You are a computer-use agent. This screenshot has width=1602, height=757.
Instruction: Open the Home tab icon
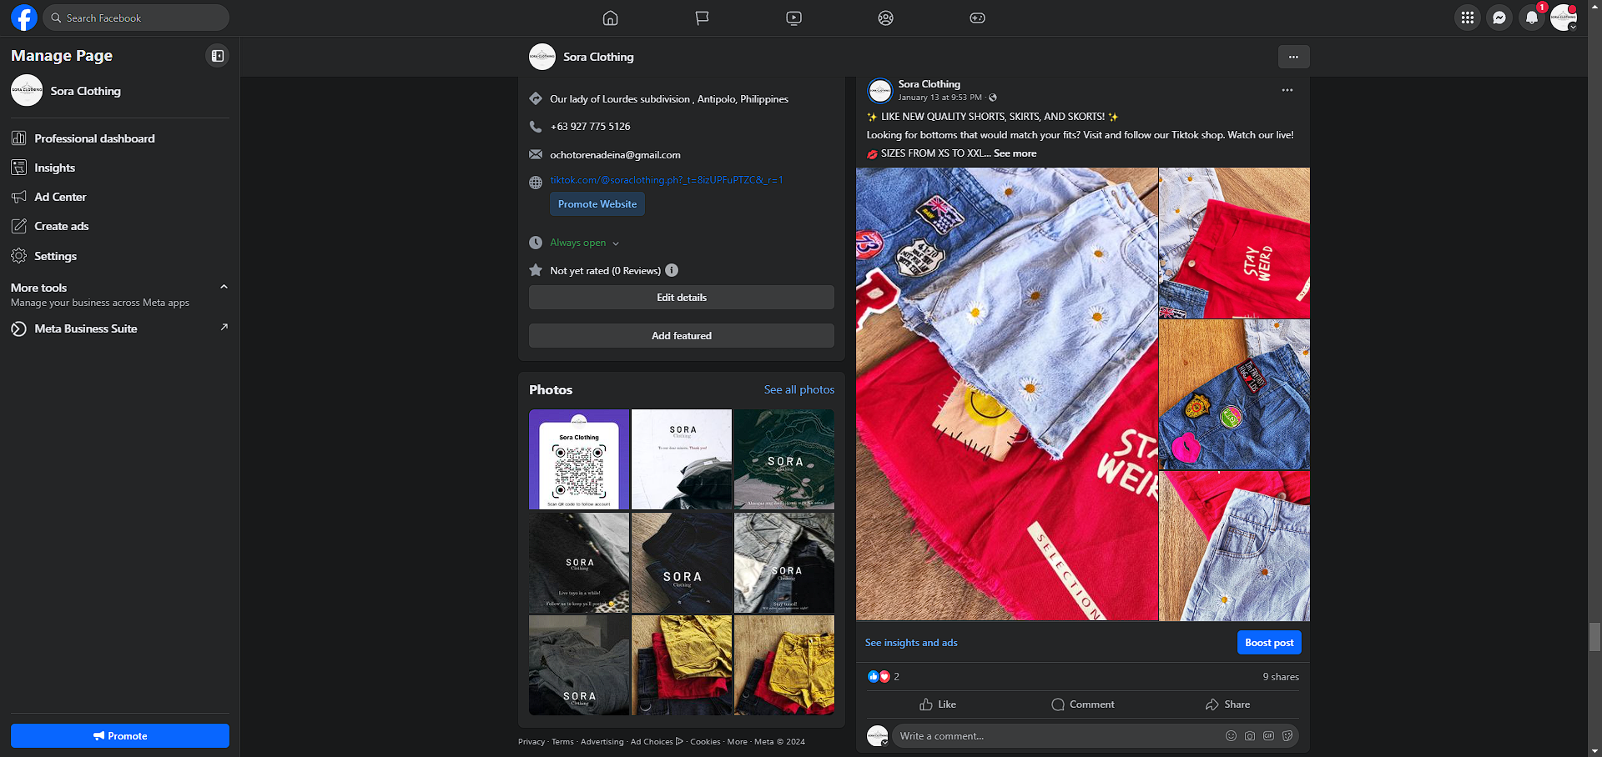[x=611, y=18]
